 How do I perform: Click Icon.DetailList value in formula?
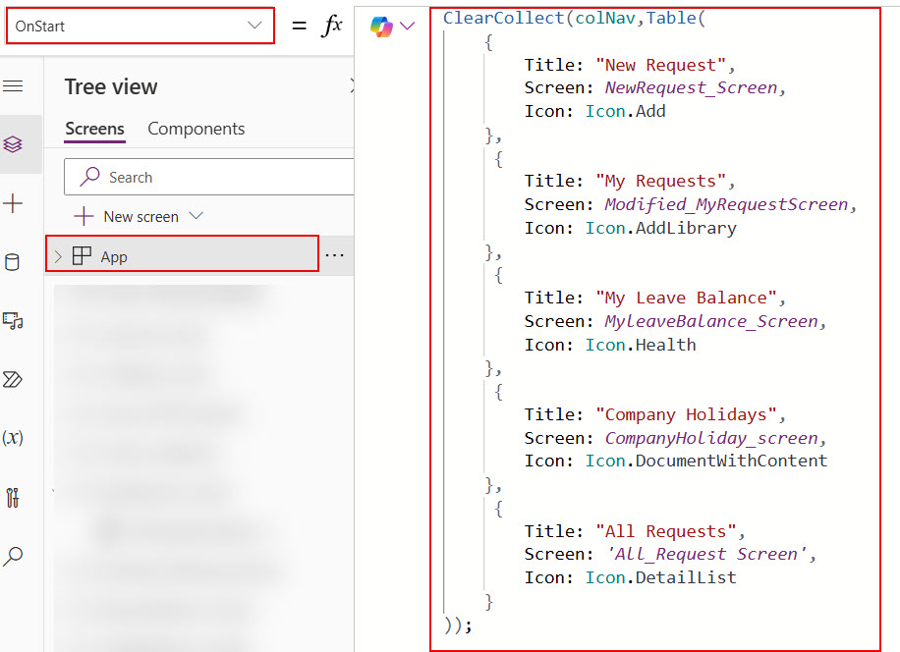point(660,577)
